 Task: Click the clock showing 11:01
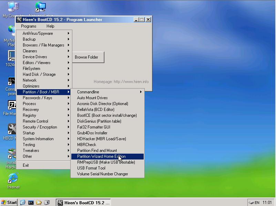tap(267, 203)
